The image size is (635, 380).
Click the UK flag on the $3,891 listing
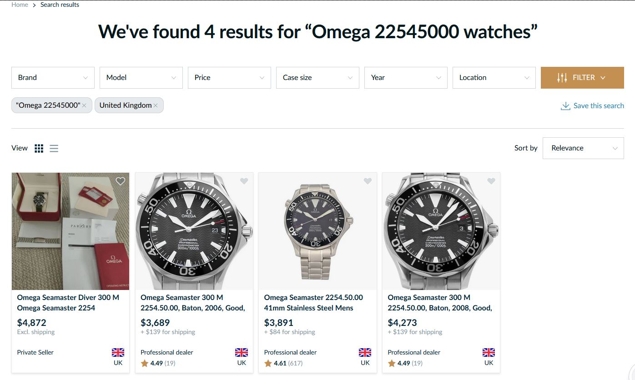[x=365, y=352]
